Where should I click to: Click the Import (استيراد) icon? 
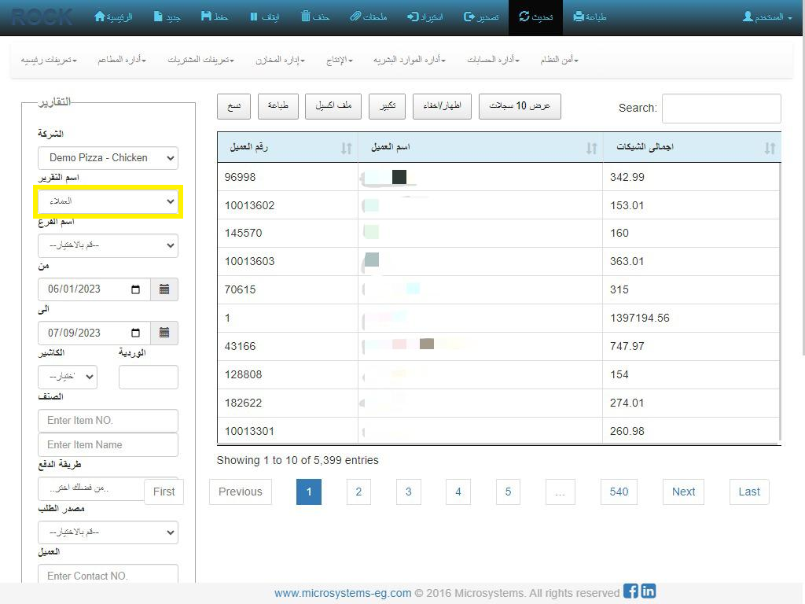click(x=414, y=17)
